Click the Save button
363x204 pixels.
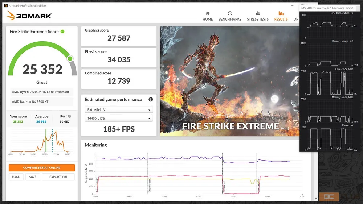tap(33, 177)
